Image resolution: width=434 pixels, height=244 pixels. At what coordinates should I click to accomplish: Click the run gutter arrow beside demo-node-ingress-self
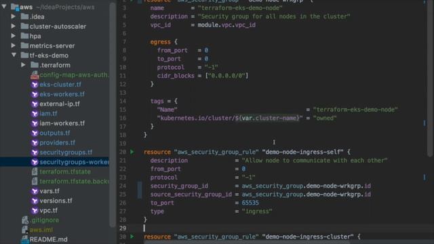(x=132, y=152)
